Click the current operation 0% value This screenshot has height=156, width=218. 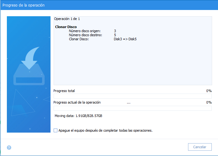point(209,102)
